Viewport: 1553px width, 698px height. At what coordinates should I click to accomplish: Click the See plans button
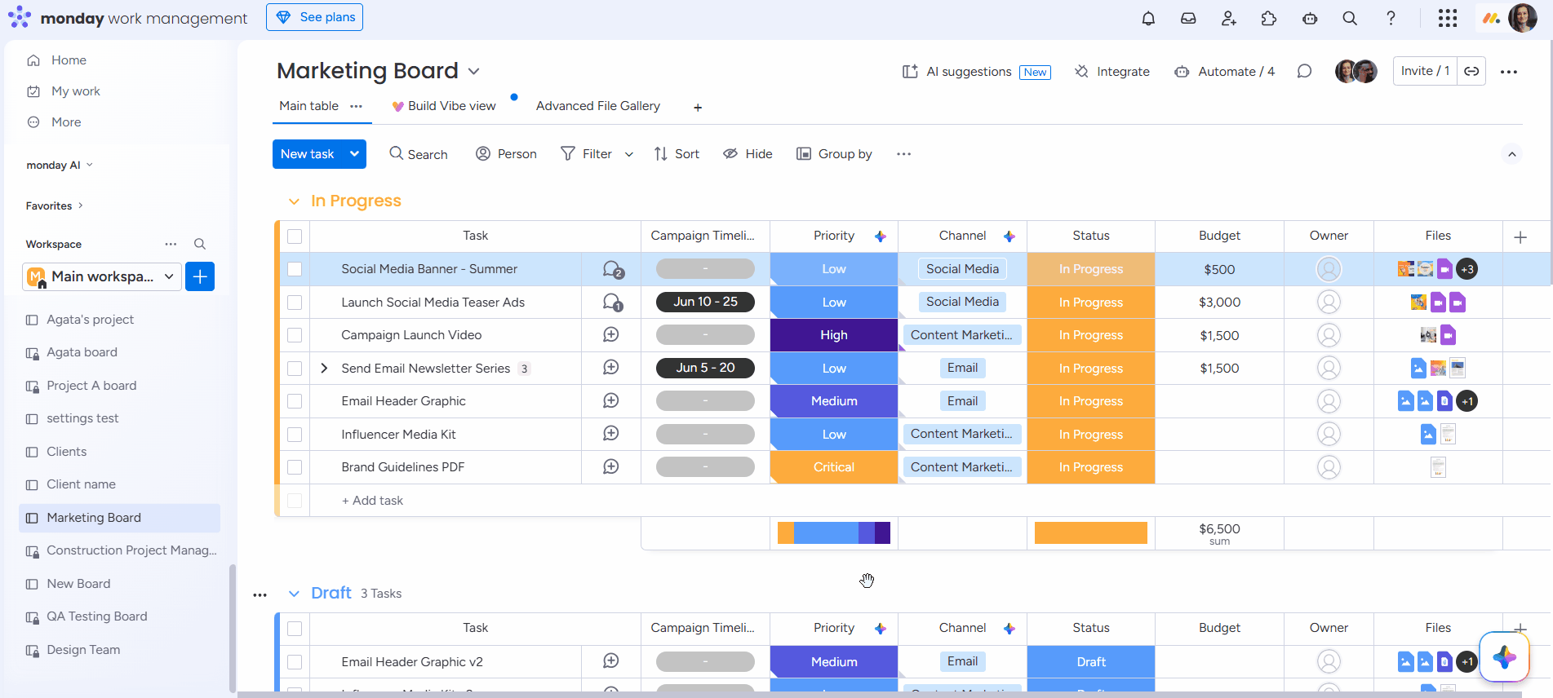point(314,17)
